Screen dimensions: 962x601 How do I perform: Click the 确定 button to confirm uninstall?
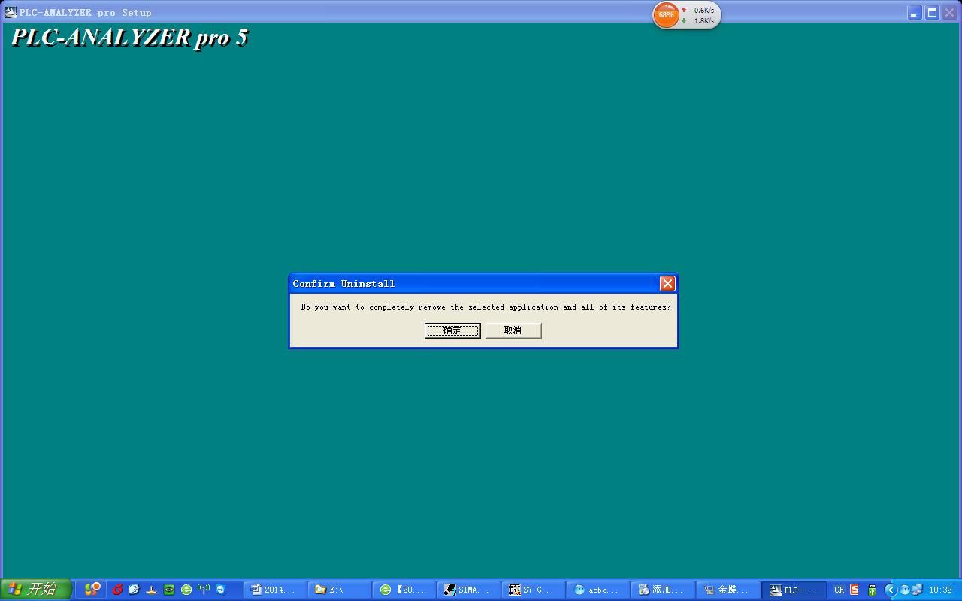pyautogui.click(x=452, y=331)
